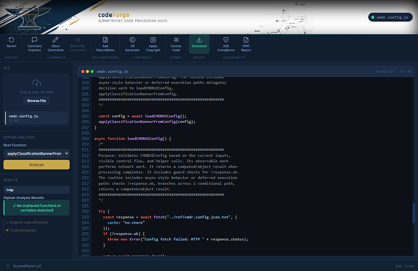
Task: Click the red window dot in editor header
Action: [83, 72]
